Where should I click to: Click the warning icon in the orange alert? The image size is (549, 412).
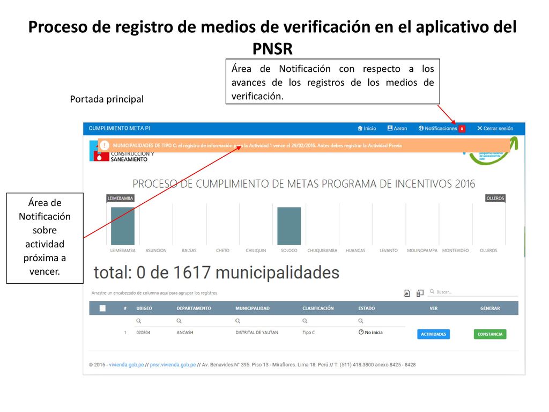[105, 145]
